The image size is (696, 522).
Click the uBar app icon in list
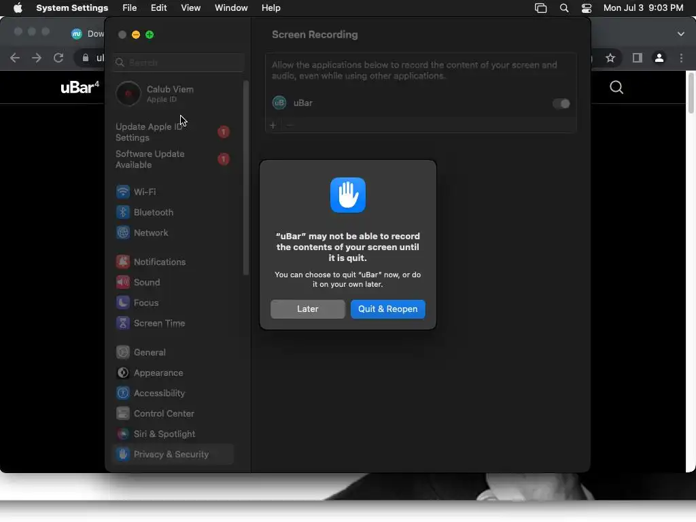[279, 103]
